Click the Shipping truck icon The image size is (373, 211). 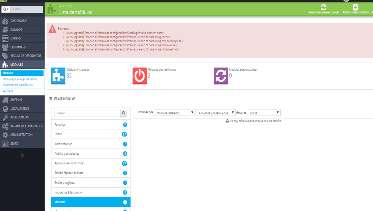tap(5, 100)
